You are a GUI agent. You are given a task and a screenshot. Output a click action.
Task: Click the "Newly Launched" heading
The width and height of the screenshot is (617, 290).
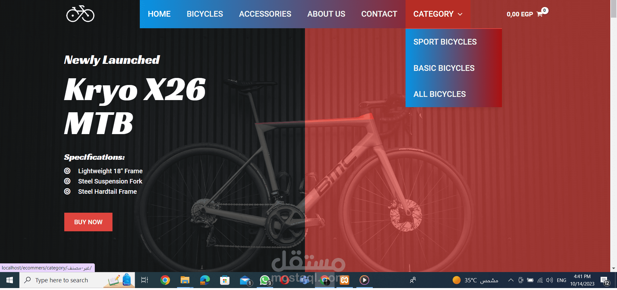tap(112, 60)
